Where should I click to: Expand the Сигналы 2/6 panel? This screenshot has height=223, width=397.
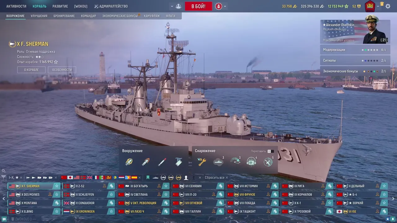click(355, 61)
